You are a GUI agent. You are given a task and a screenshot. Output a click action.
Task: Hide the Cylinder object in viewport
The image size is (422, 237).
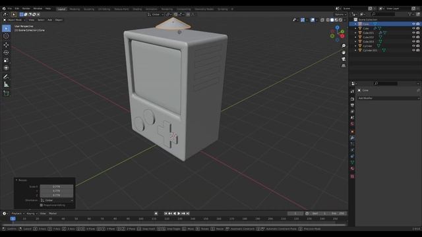tap(413, 46)
